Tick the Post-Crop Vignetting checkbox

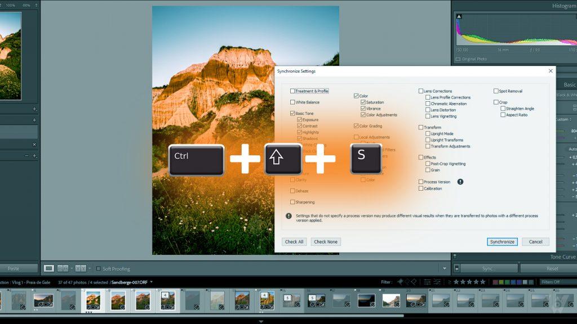(x=428, y=164)
